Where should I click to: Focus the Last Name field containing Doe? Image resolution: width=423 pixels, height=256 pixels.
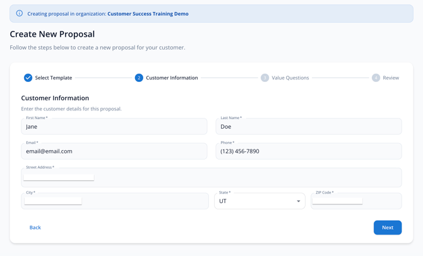pyautogui.click(x=309, y=126)
